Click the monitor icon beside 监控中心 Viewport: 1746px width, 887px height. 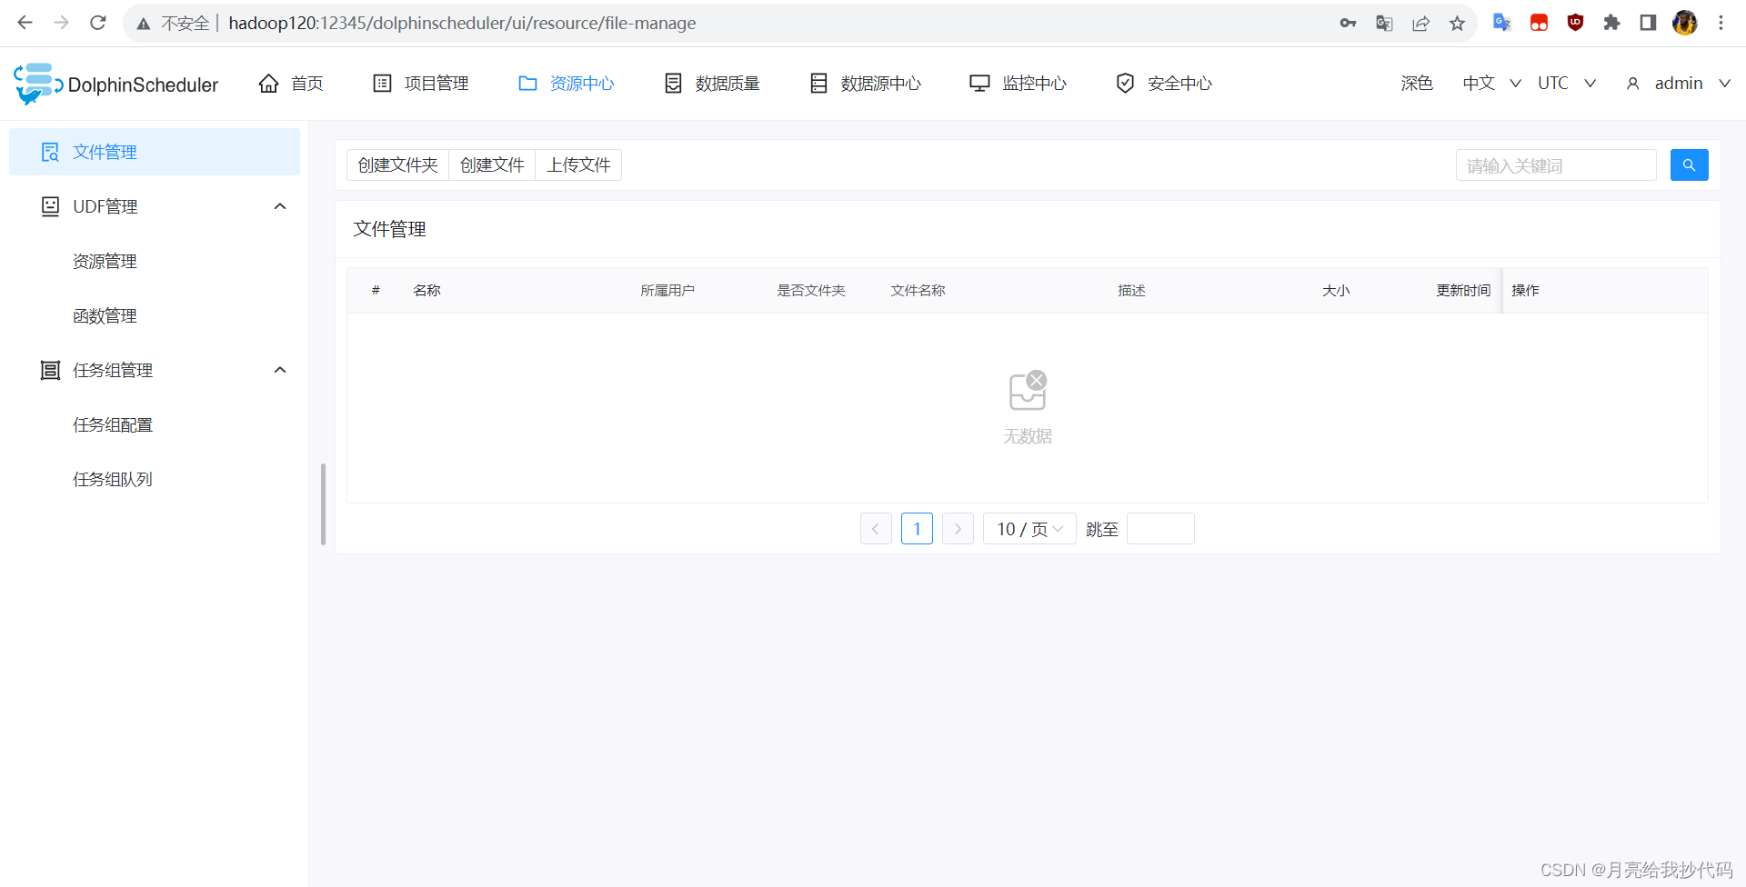click(x=979, y=84)
